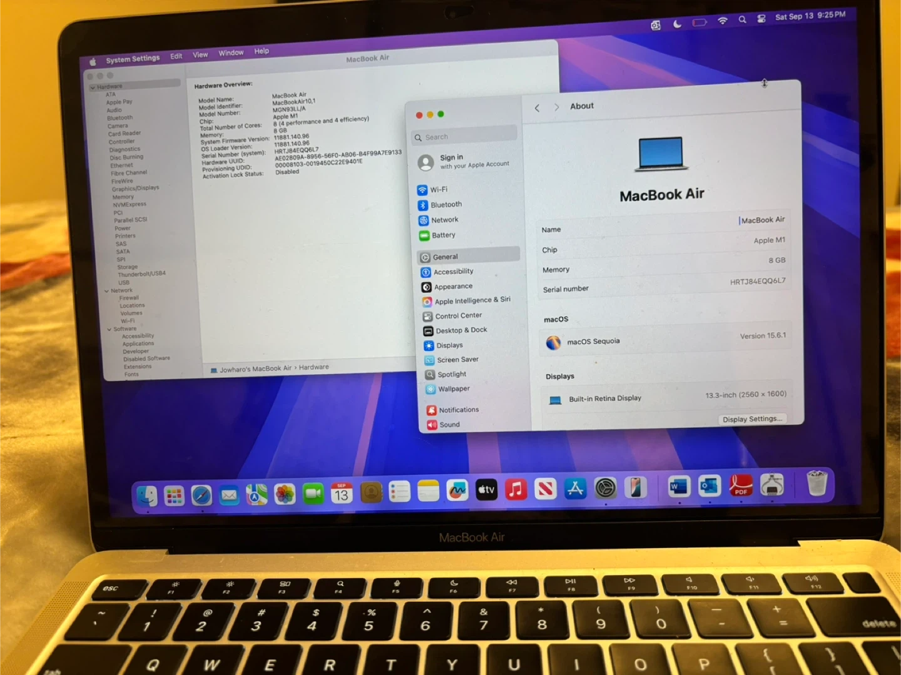Click the battery status icon in menu bar
The width and height of the screenshot is (901, 675).
click(x=700, y=23)
